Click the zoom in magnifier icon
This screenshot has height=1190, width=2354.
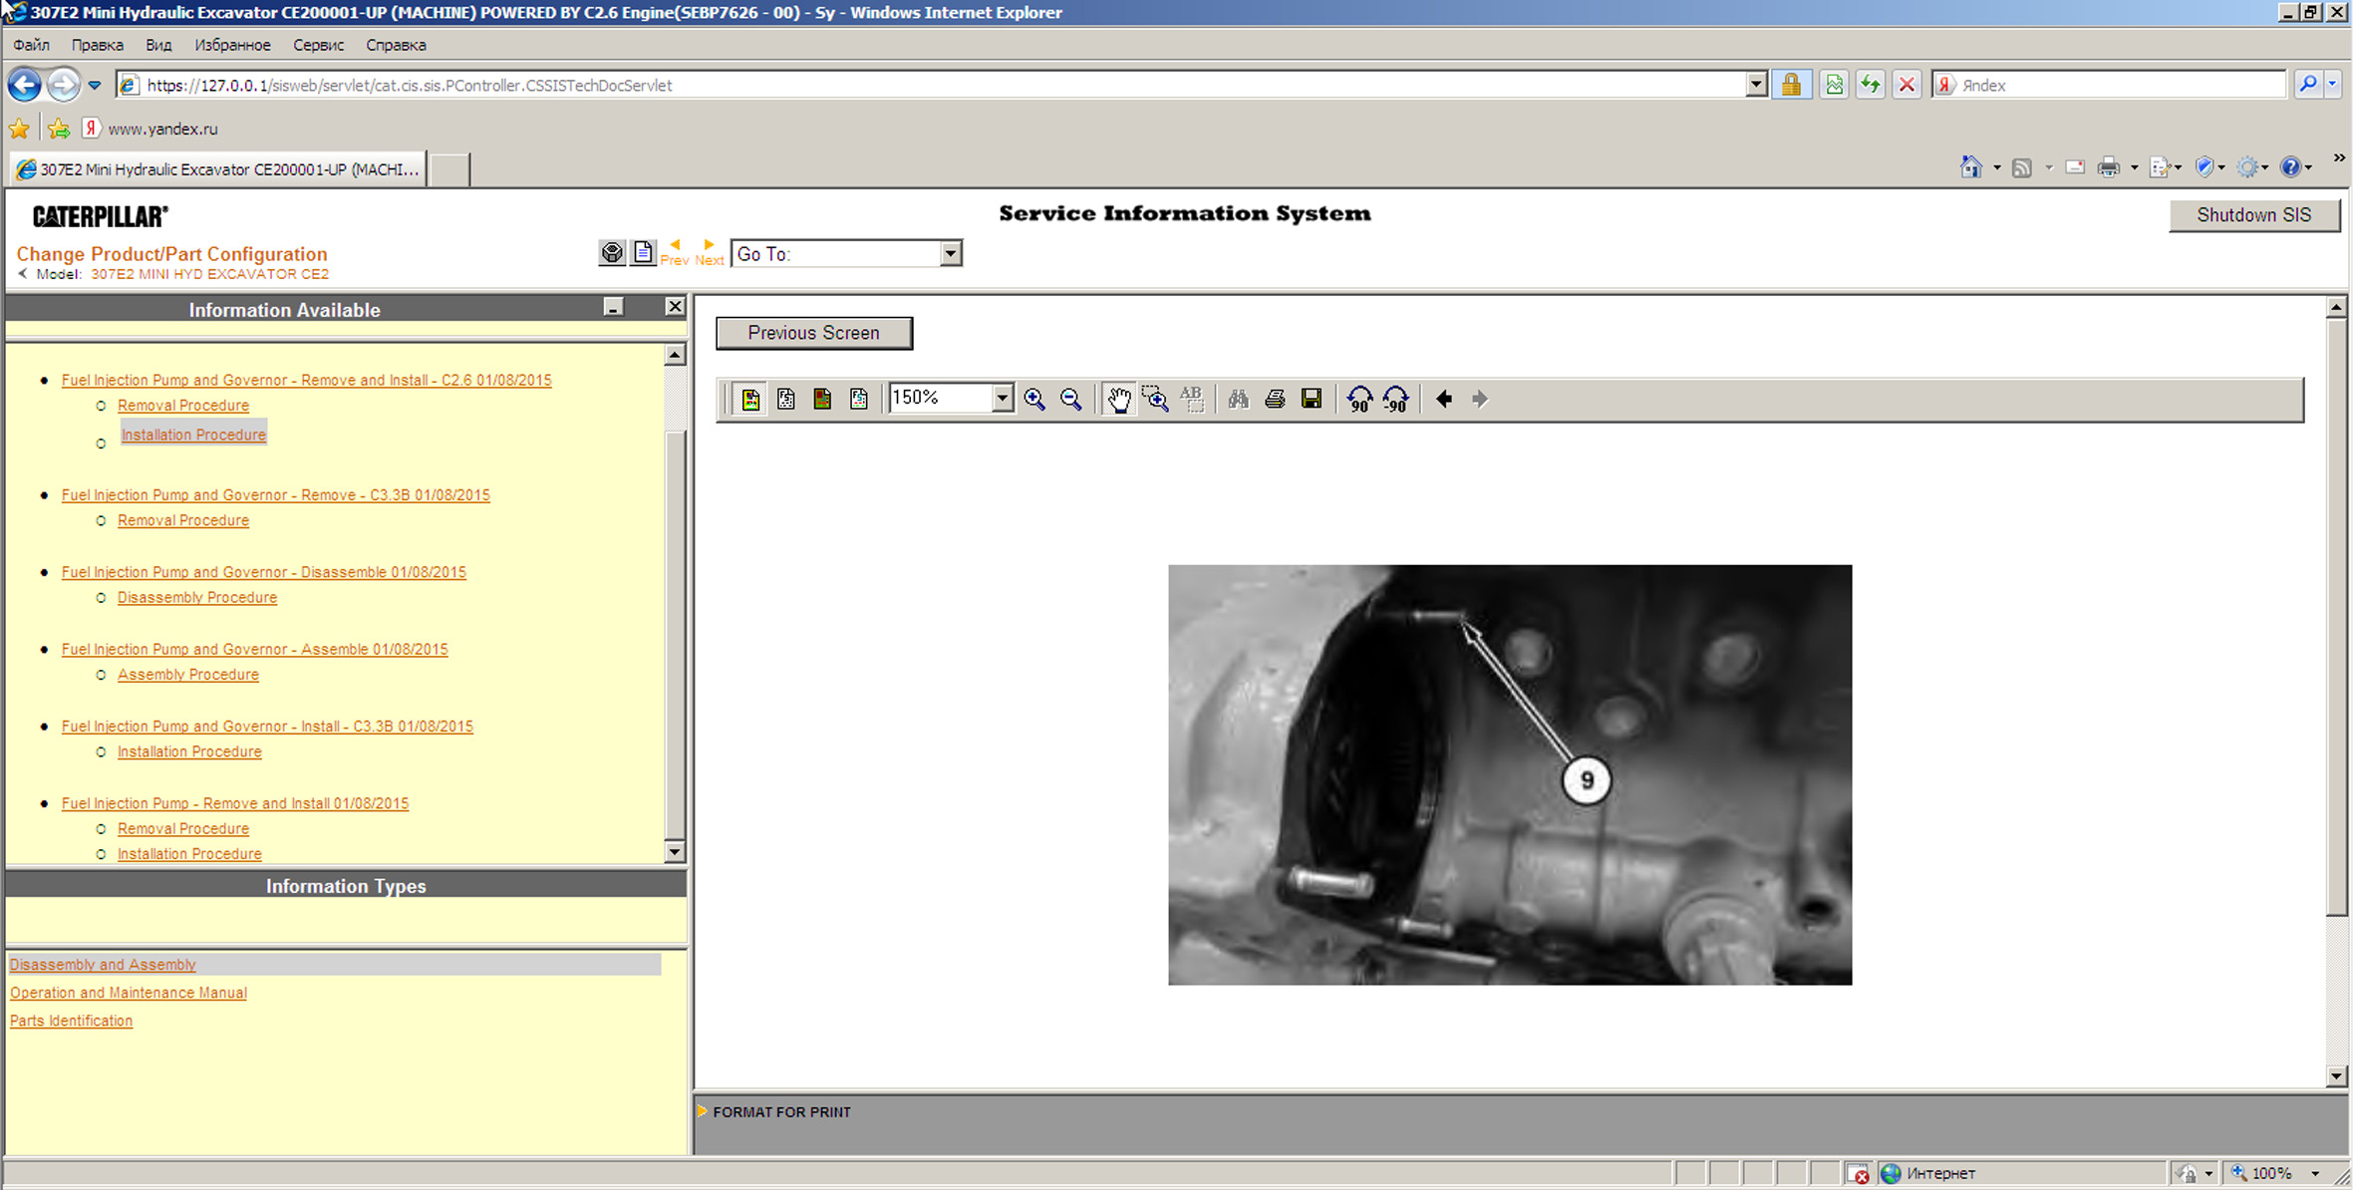[1034, 399]
